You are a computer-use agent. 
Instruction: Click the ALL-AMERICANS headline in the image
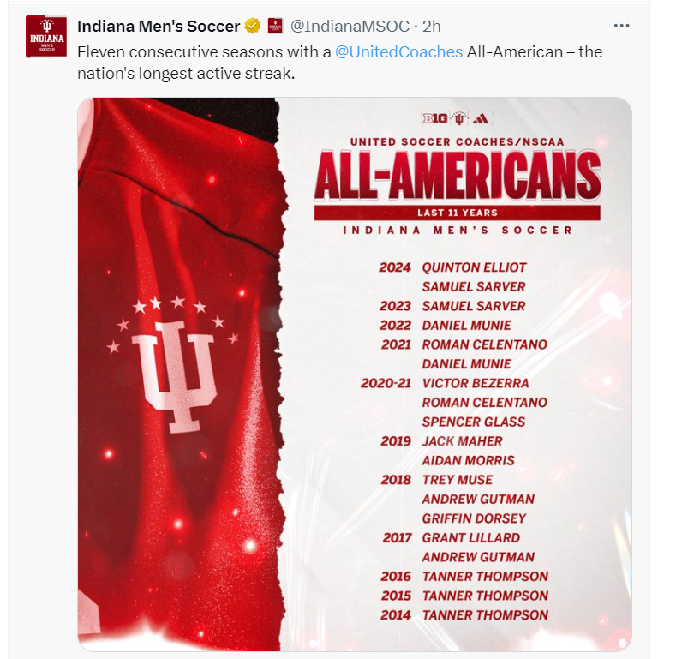pos(457,177)
